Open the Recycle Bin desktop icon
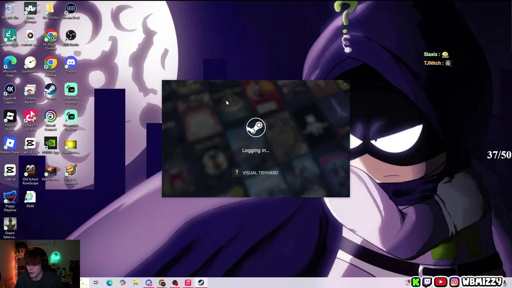This screenshot has height=288, width=512. click(10, 11)
